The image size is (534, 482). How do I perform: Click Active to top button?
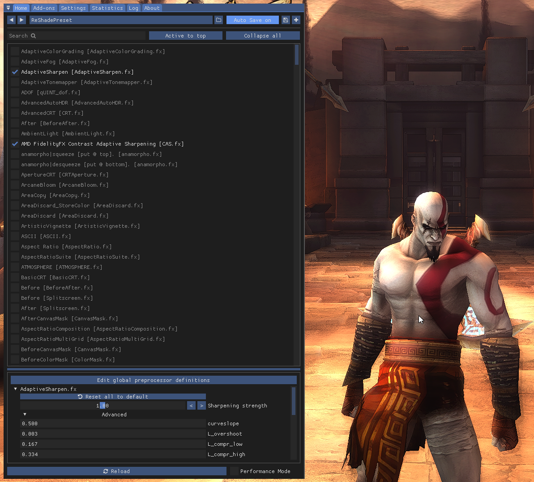coord(186,36)
